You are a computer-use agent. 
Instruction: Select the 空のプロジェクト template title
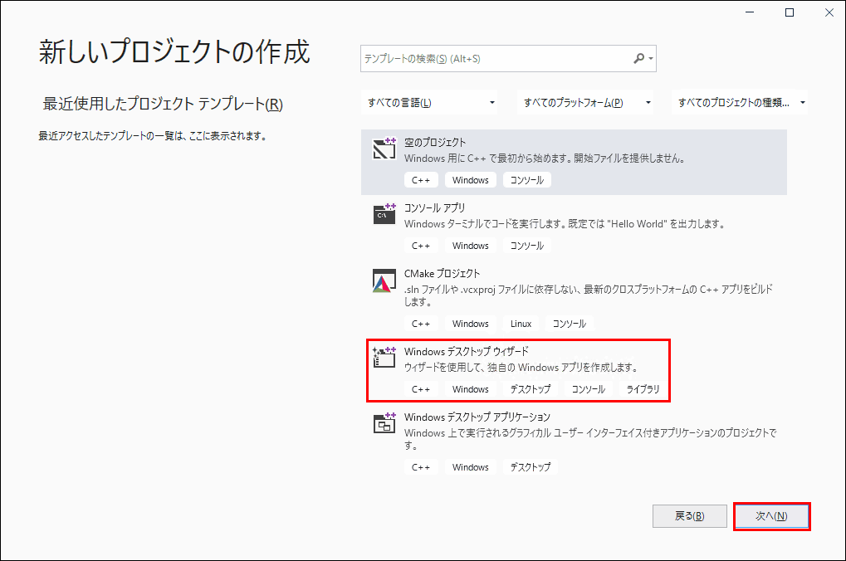(x=435, y=143)
